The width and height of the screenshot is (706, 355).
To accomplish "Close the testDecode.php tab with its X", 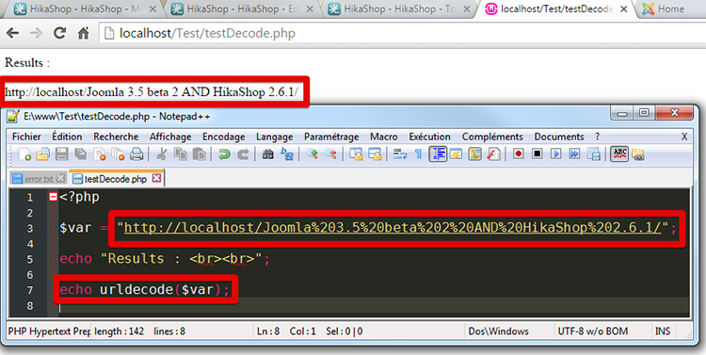I will pos(156,178).
